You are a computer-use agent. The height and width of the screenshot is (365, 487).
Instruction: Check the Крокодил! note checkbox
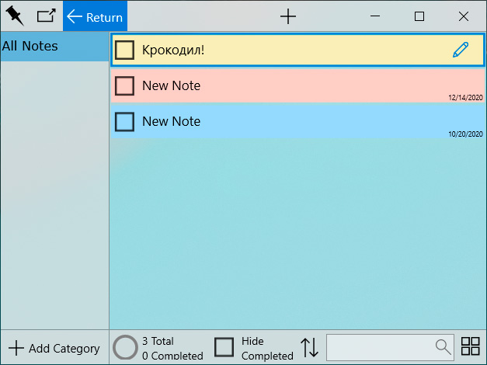[x=125, y=50]
